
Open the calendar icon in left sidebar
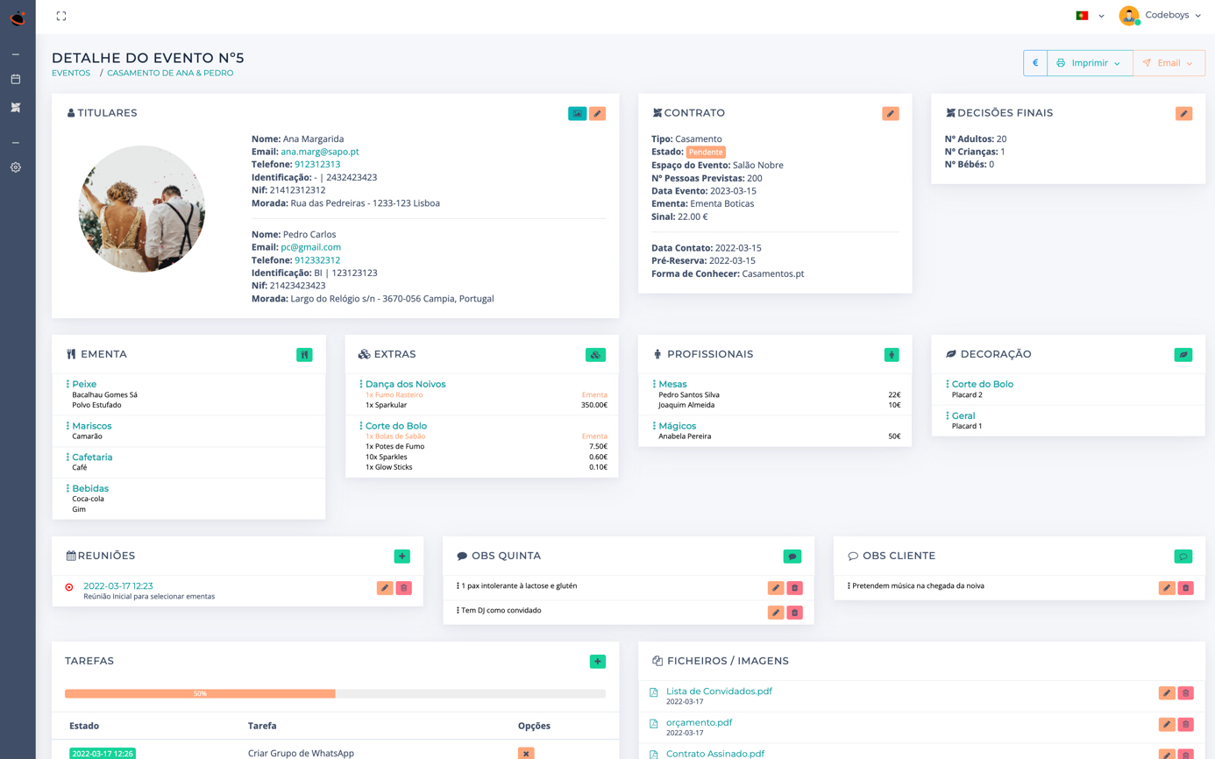[x=16, y=79]
